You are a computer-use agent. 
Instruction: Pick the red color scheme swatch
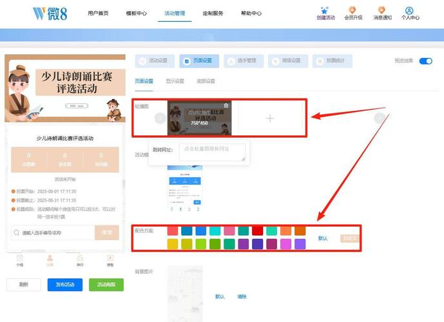coord(257,231)
